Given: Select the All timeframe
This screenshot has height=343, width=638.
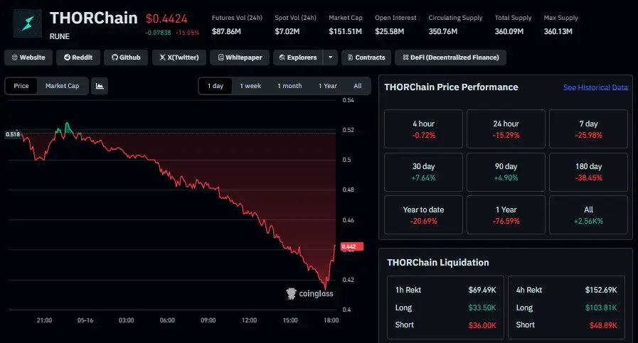Looking at the screenshot, I should click(x=357, y=86).
